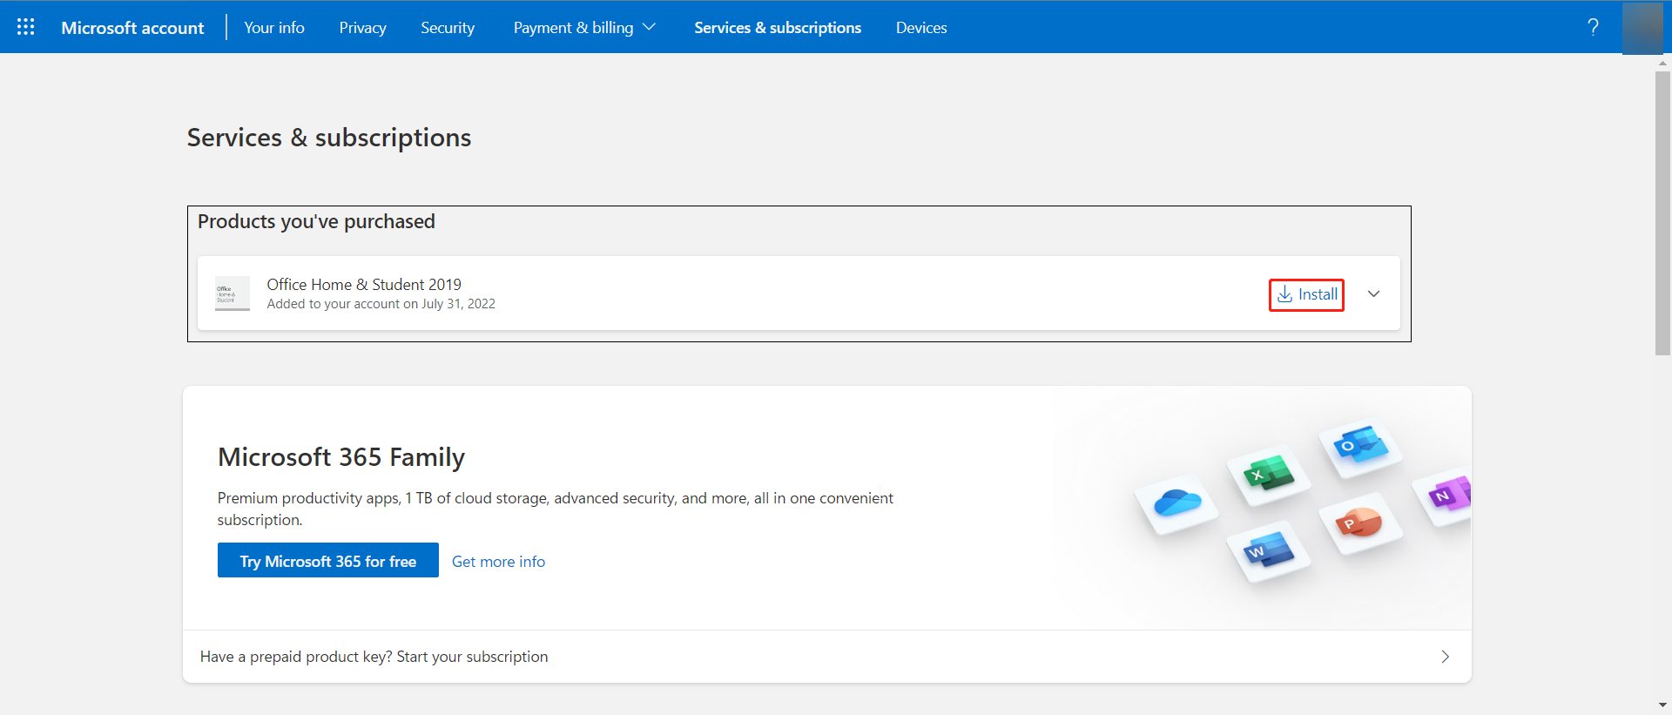The height and width of the screenshot is (715, 1672).
Task: Click the OneNote app icon
Action: [x=1447, y=495]
